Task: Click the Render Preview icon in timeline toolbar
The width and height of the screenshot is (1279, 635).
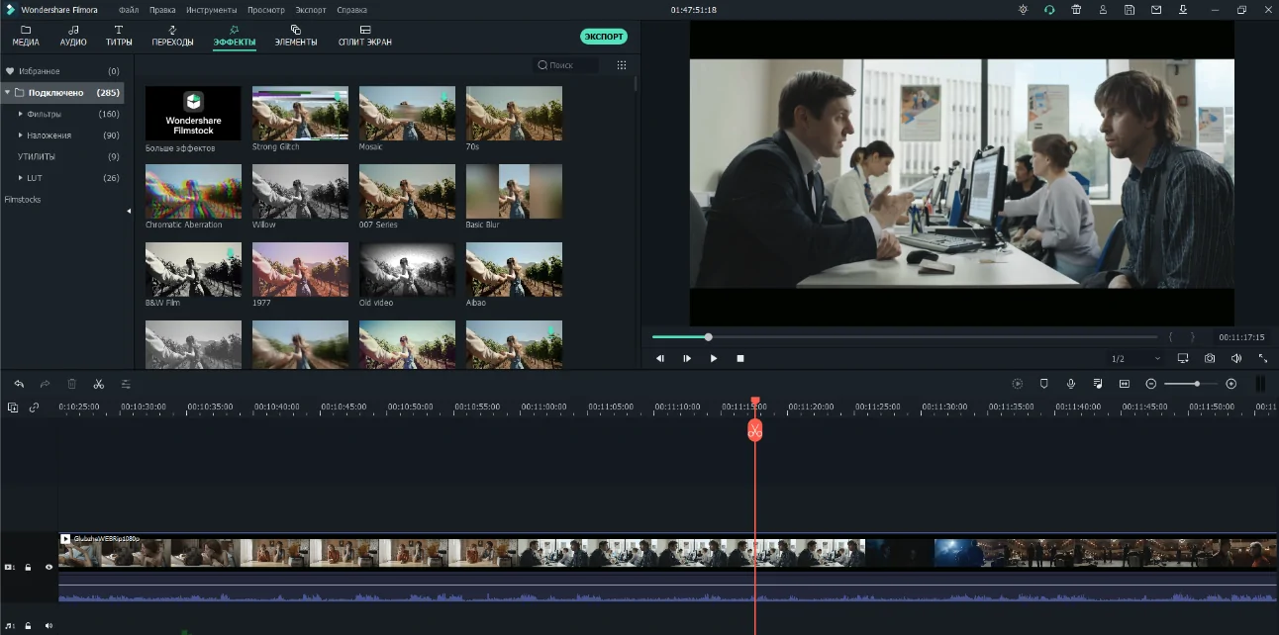Action: tap(1017, 384)
